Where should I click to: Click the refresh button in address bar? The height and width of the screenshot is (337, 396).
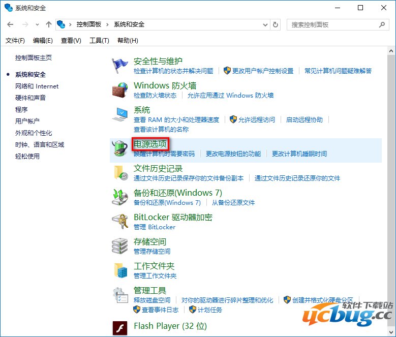[x=276, y=24]
